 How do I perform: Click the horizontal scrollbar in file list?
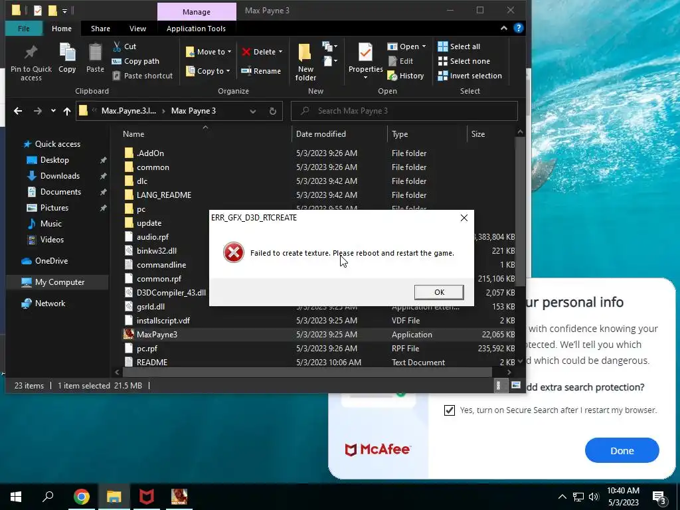[x=307, y=372]
